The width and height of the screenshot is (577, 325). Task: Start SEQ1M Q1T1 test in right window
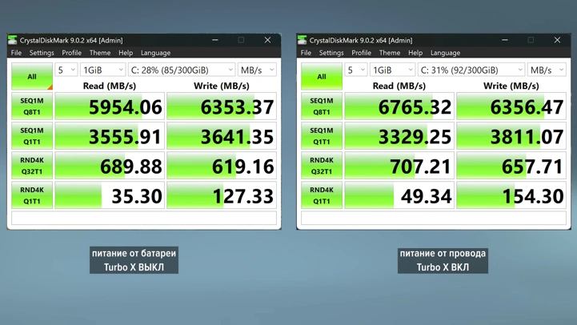[322, 136]
